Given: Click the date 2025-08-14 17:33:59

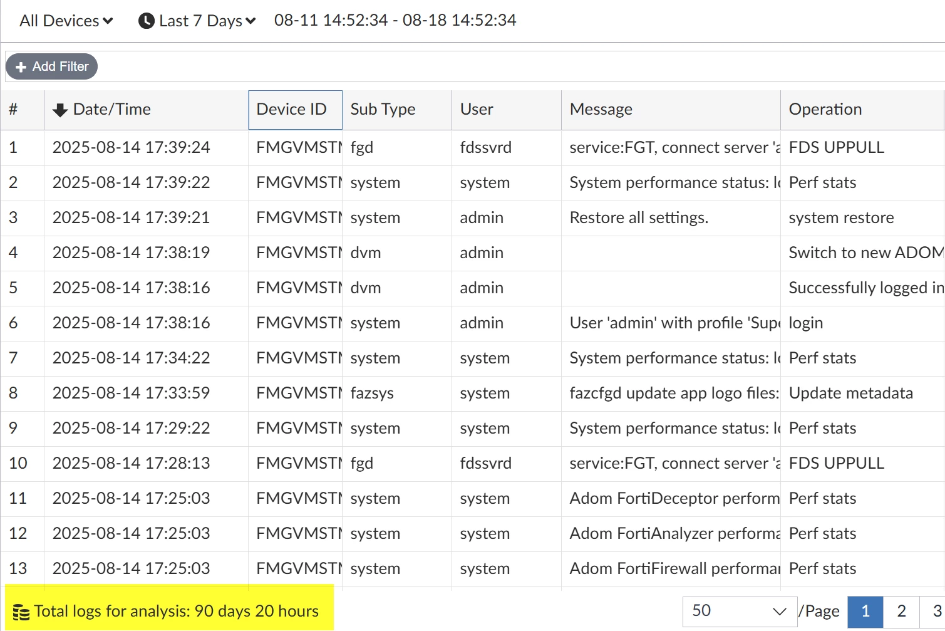Looking at the screenshot, I should point(131,394).
